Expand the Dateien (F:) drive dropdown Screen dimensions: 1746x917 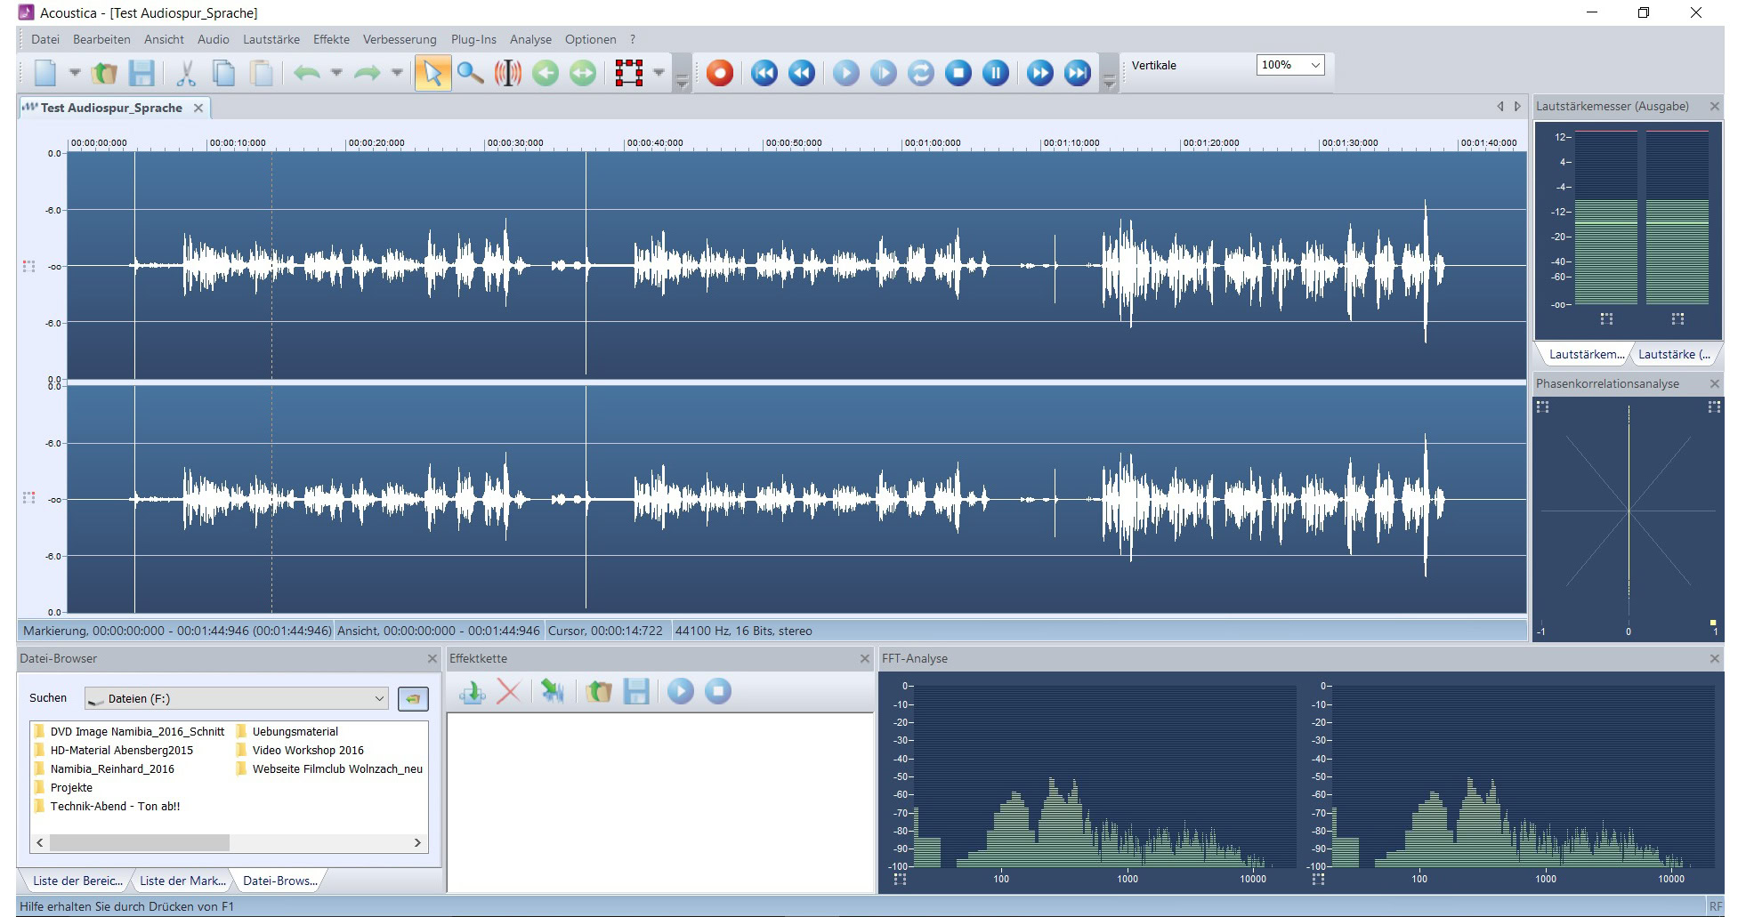pos(379,699)
